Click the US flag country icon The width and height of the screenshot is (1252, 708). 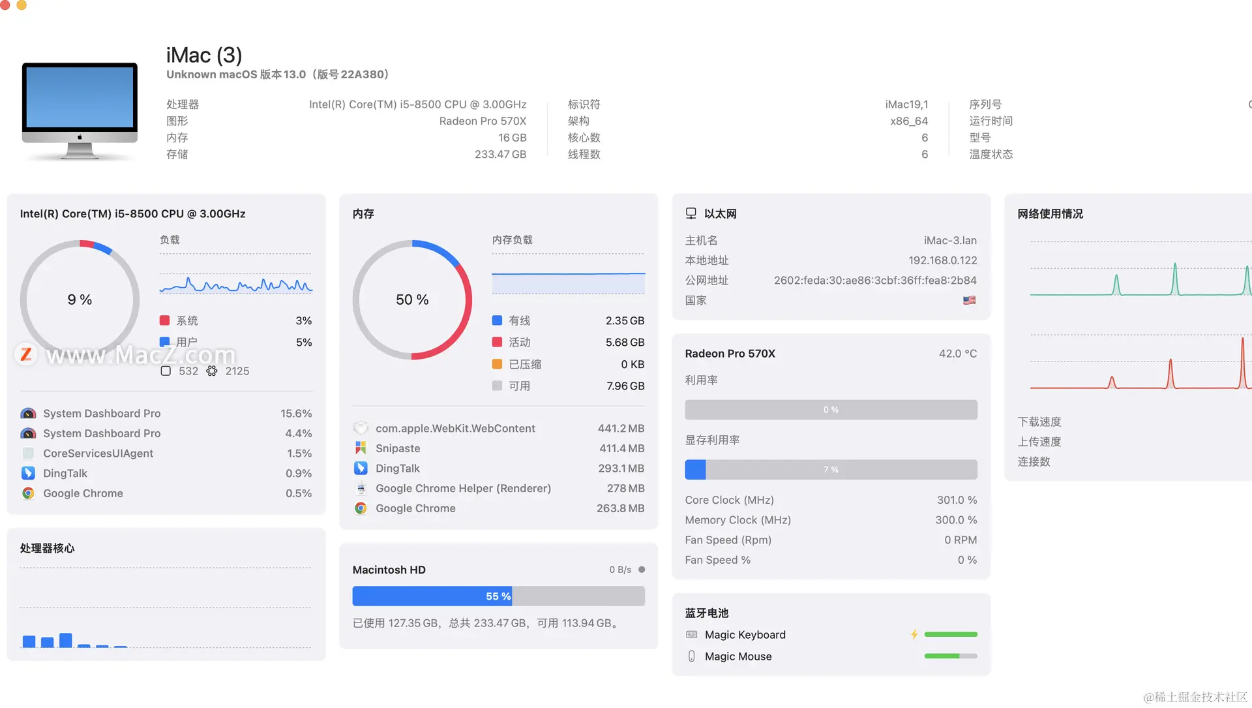(970, 300)
